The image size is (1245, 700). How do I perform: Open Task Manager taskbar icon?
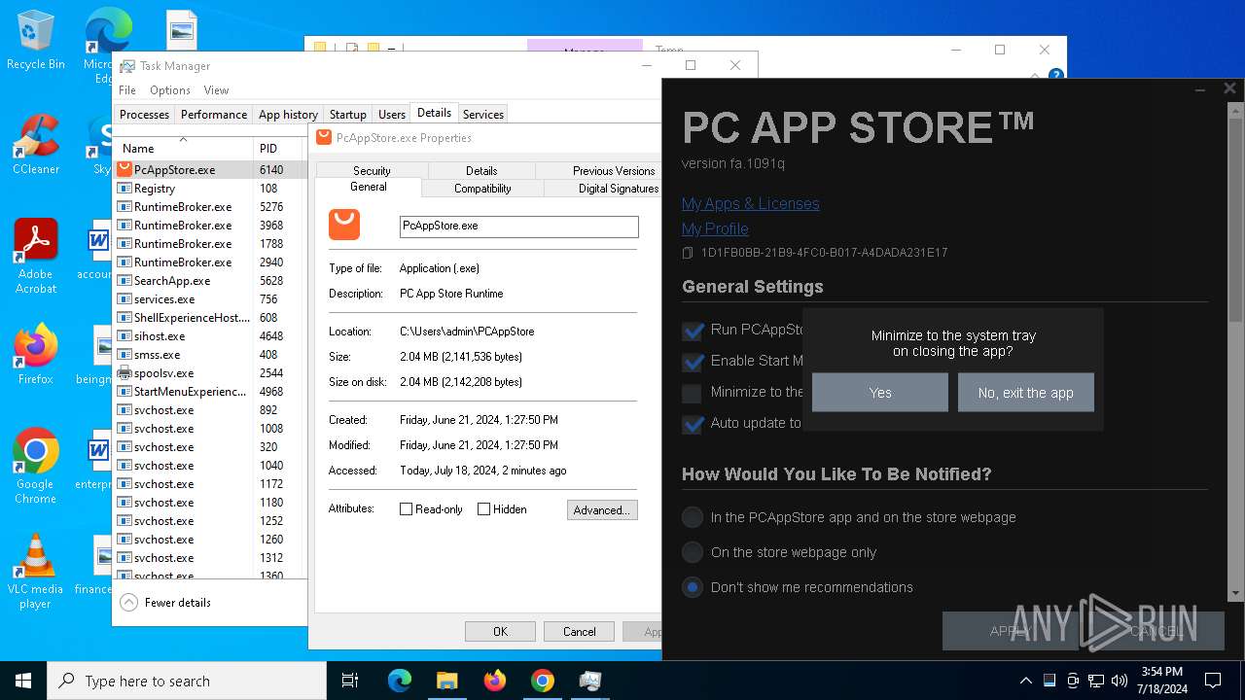[x=589, y=681]
